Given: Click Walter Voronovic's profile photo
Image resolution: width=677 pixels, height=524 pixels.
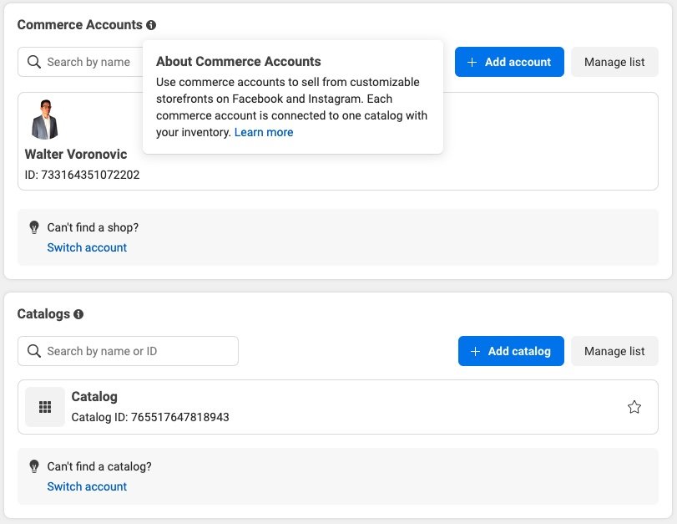Looking at the screenshot, I should [x=45, y=120].
